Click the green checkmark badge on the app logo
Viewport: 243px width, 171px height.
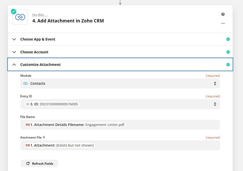tap(13, 11)
